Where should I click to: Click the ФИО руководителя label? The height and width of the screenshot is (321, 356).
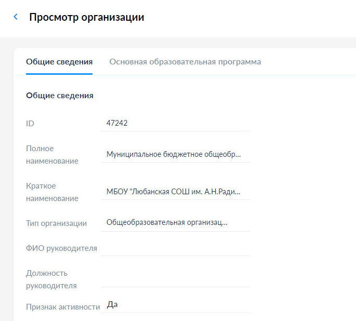(x=61, y=248)
